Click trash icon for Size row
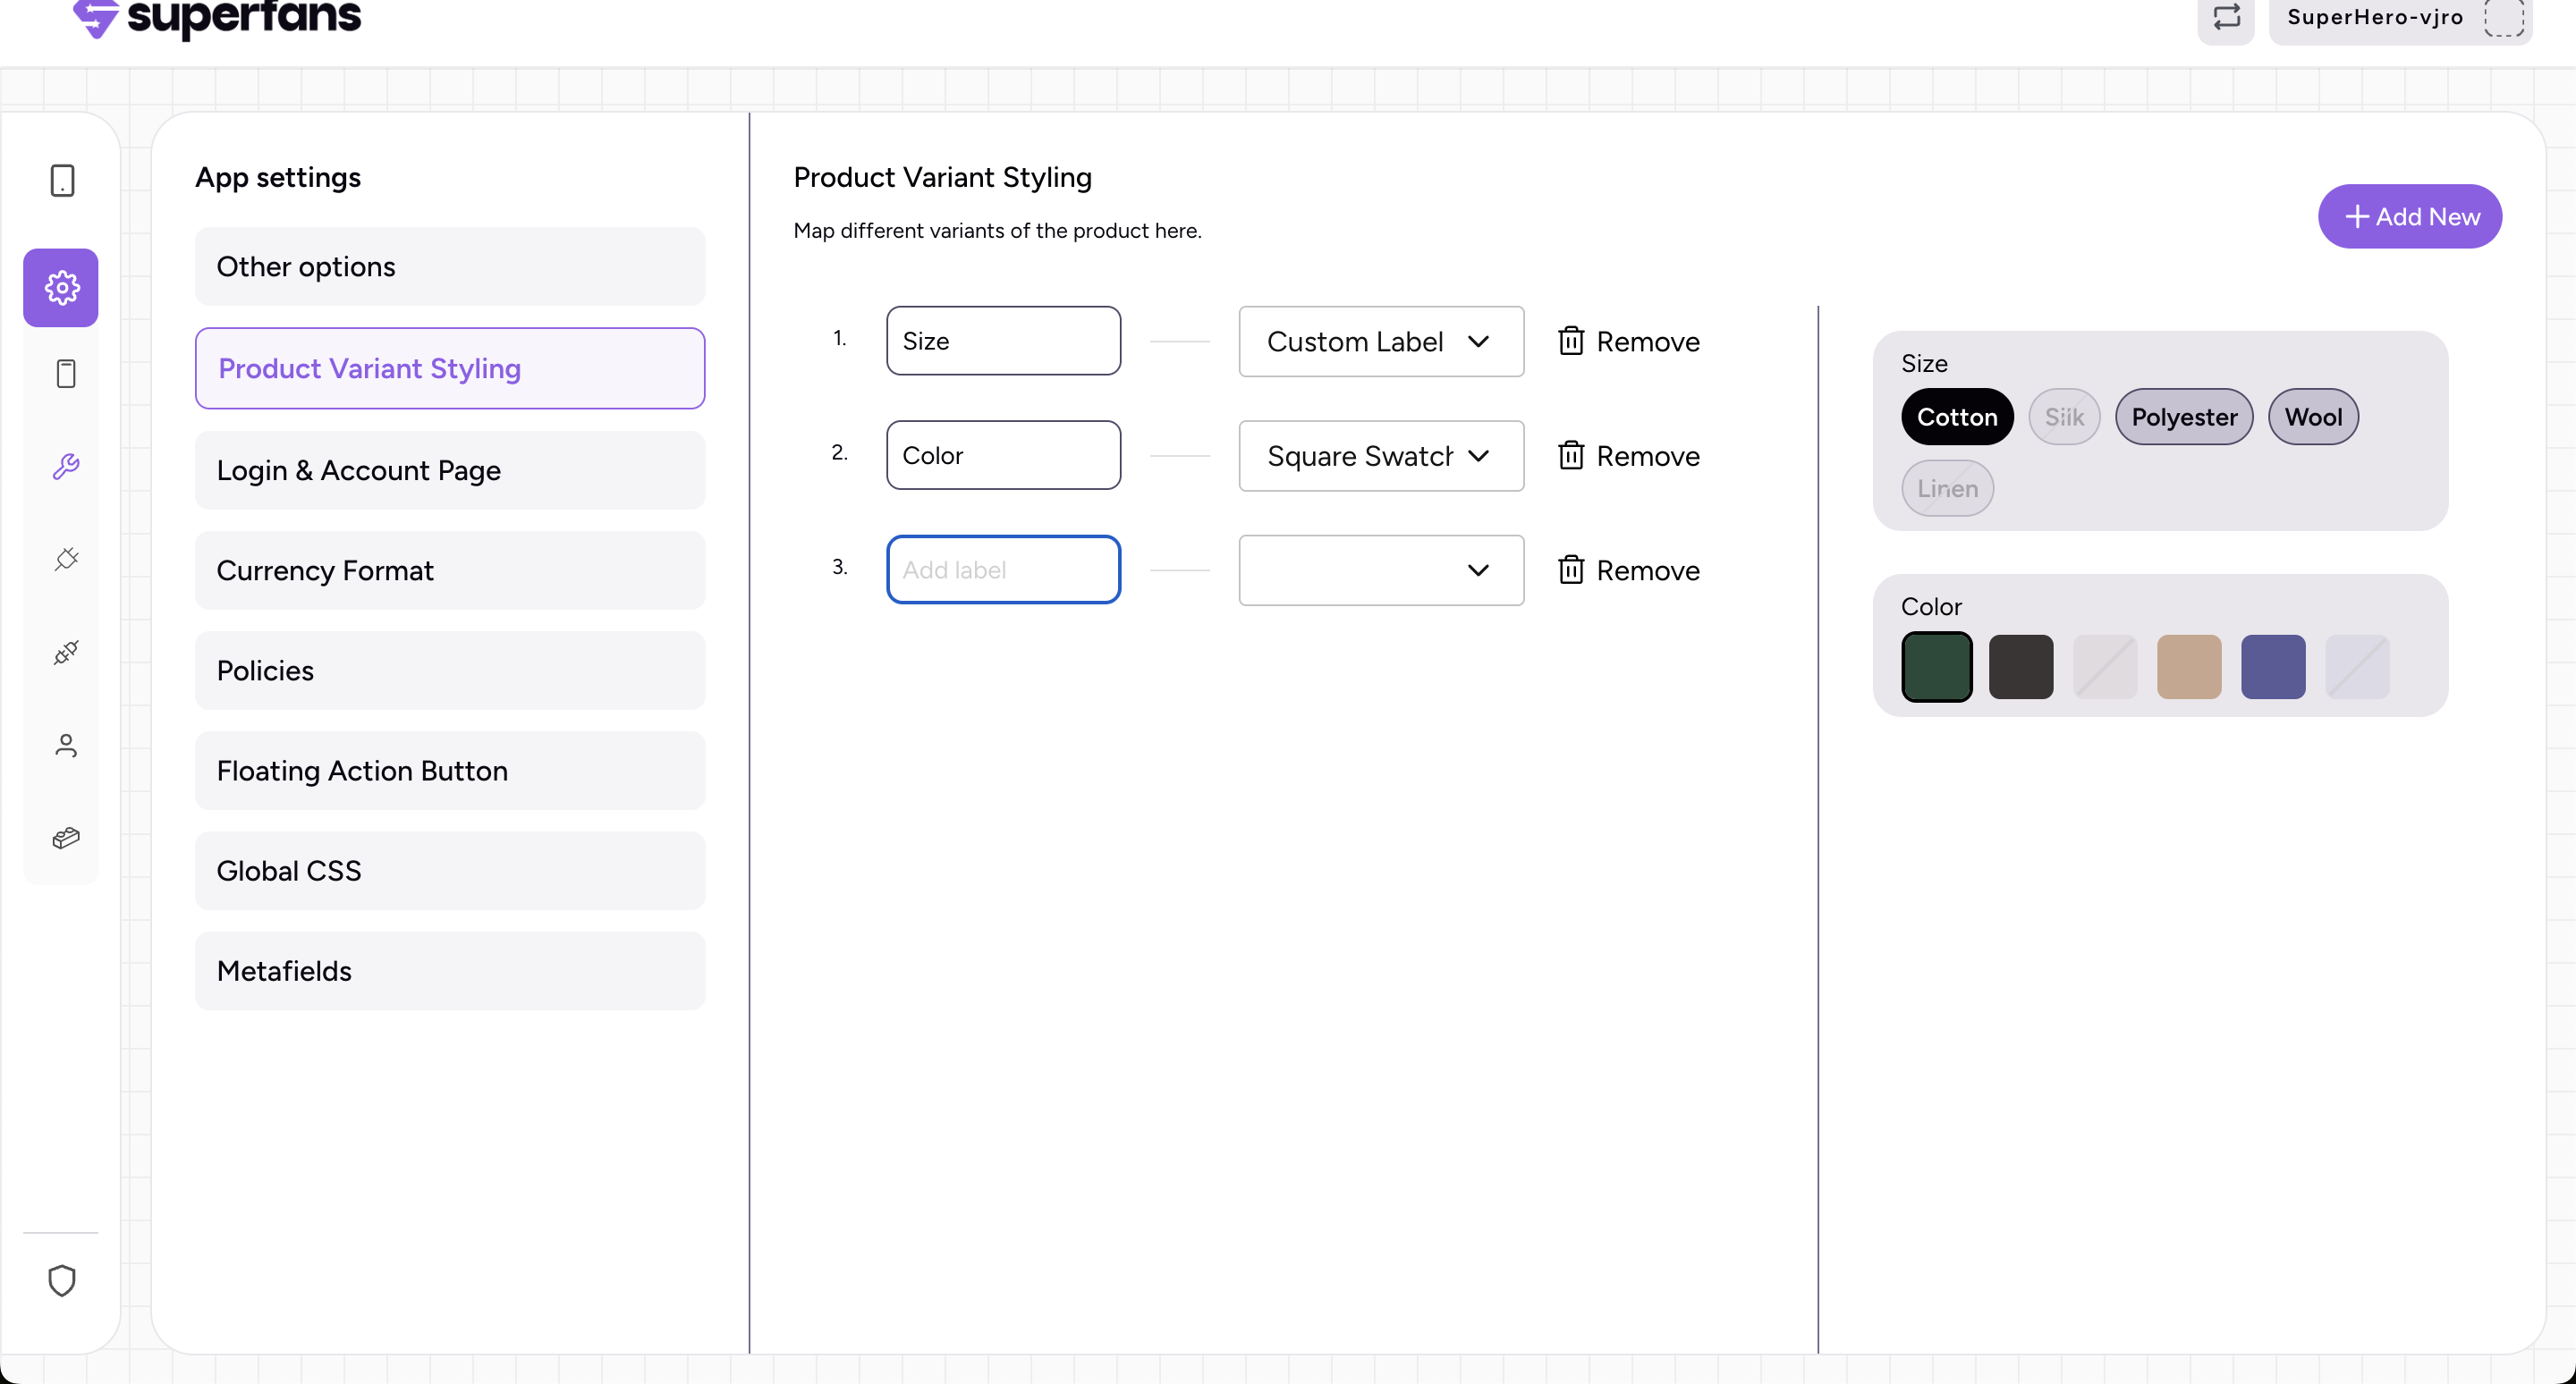This screenshot has width=2576, height=1384. pyautogui.click(x=1570, y=341)
